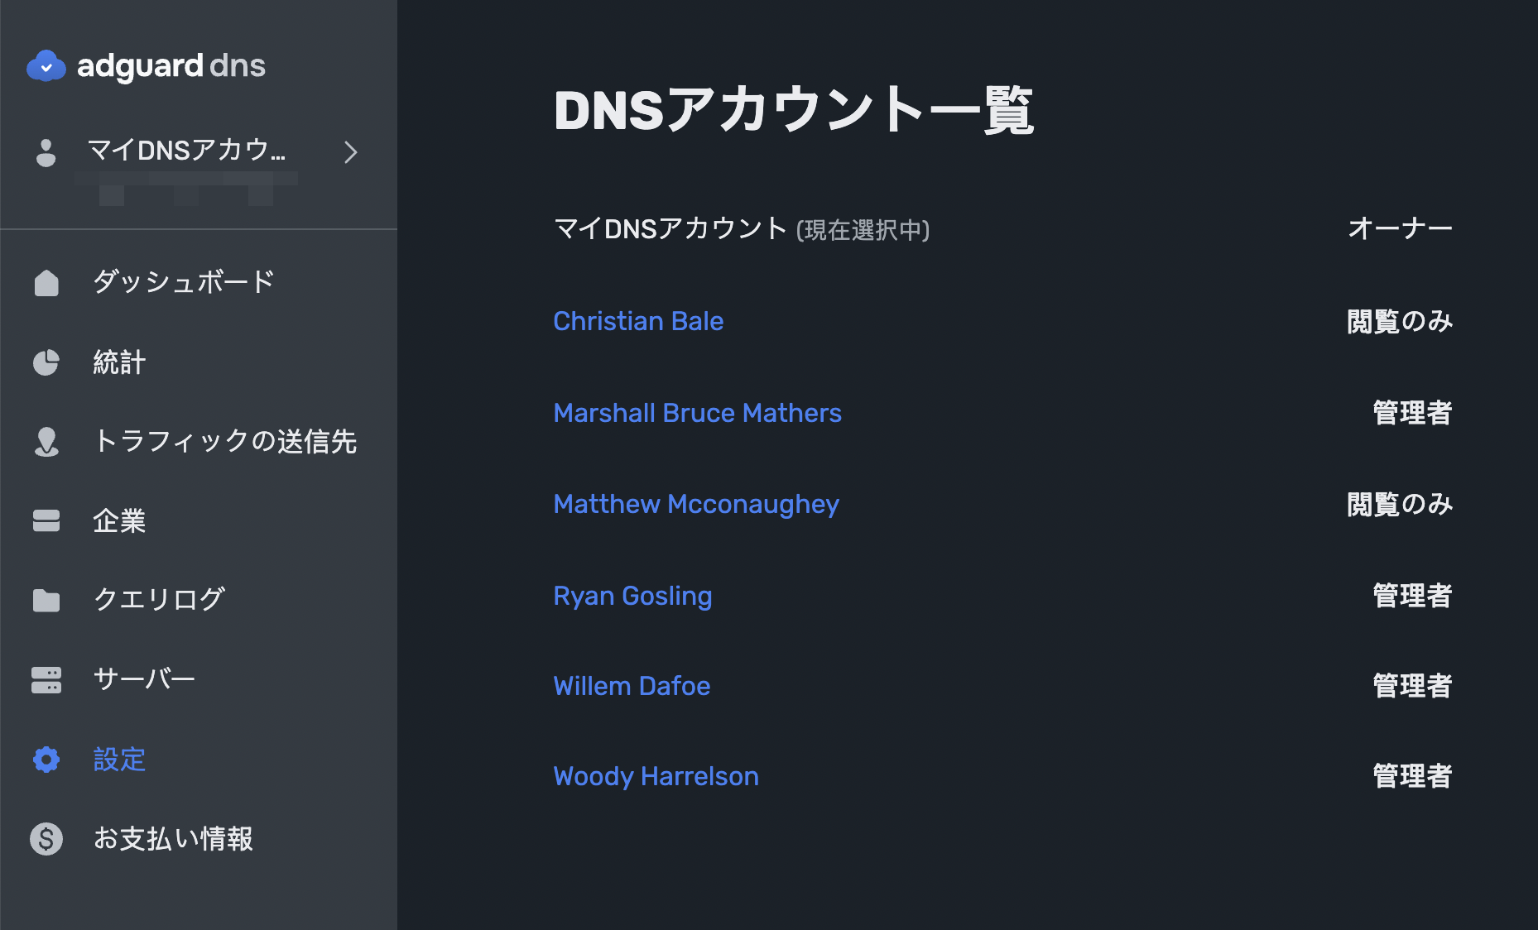Open the Woody Harrelson account

[x=656, y=776]
